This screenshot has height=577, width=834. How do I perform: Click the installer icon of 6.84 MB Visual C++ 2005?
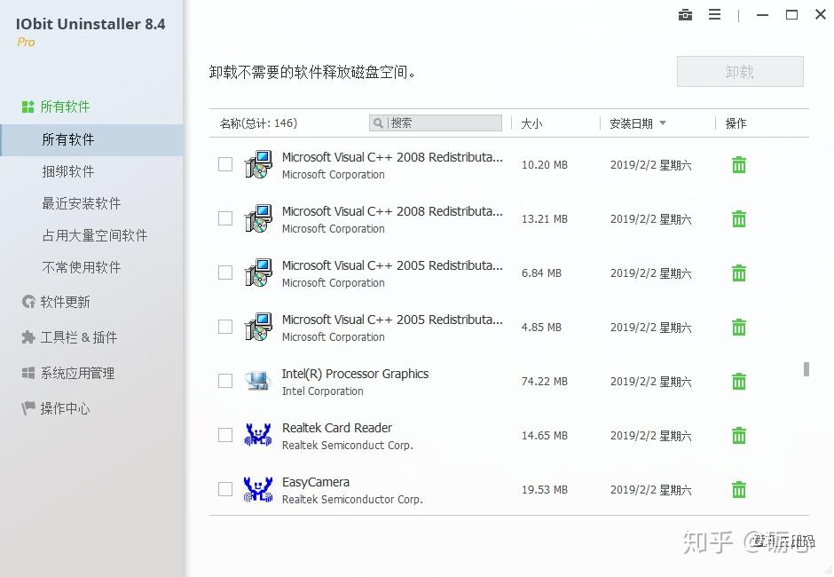[258, 273]
